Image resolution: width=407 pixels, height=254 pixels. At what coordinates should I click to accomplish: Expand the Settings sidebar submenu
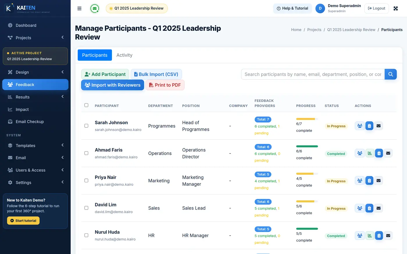click(35, 183)
